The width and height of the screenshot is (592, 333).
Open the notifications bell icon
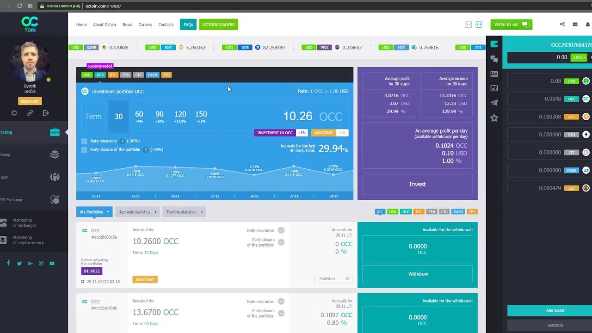click(x=588, y=25)
